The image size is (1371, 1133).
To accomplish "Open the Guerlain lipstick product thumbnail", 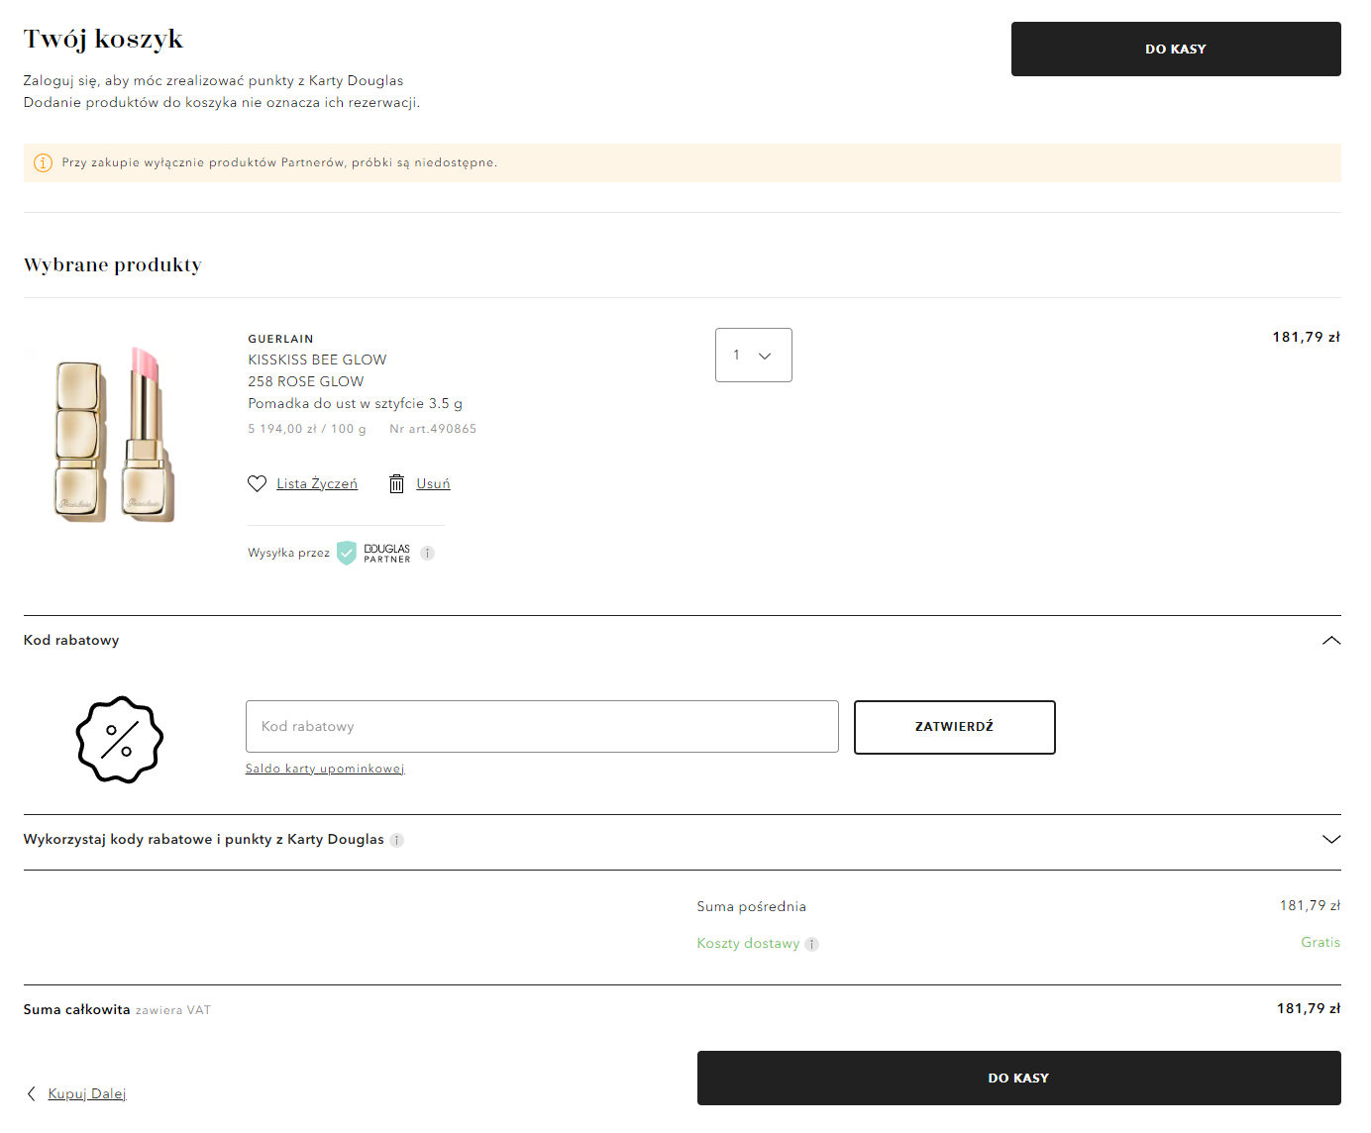I will point(115,436).
